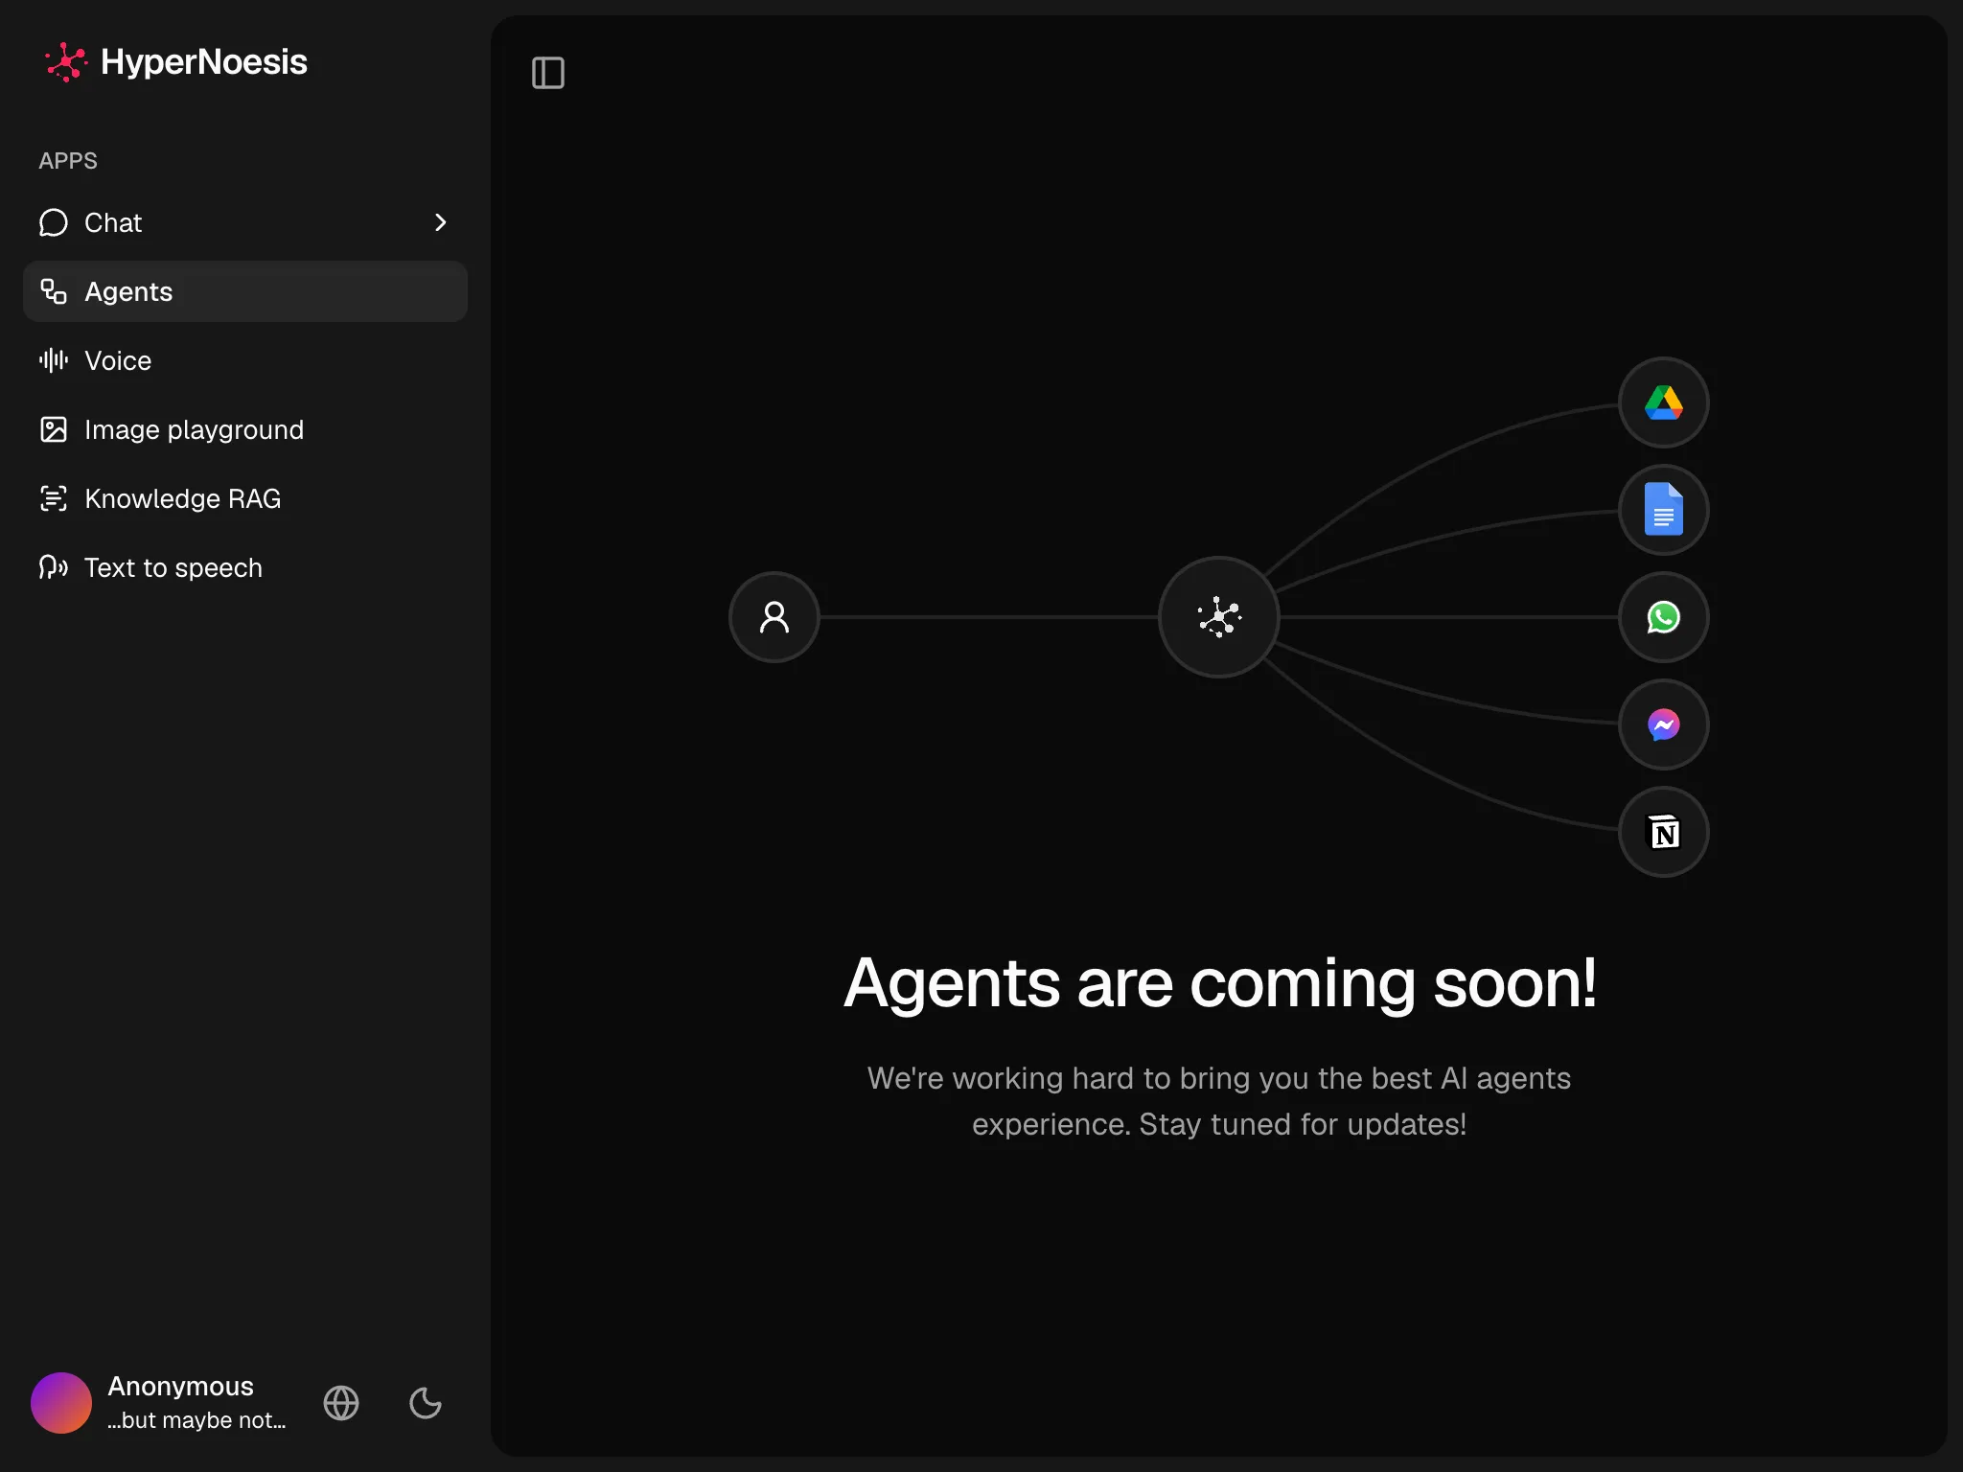Open Text to speech

click(245, 567)
